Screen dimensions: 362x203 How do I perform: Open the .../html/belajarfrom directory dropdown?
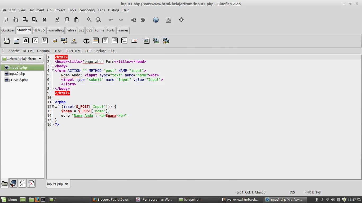coord(22,59)
